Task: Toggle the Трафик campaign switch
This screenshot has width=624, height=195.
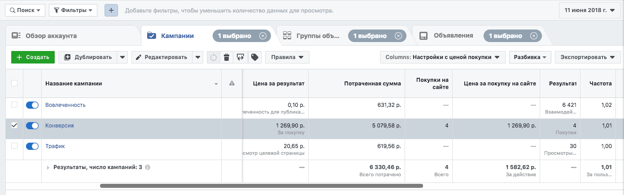Action: point(32,146)
